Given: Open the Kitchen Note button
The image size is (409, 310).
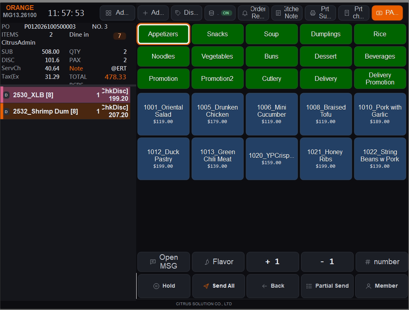Looking at the screenshot, I should pyautogui.click(x=287, y=13).
